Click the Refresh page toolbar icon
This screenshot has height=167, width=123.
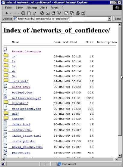tap(29, 13)
